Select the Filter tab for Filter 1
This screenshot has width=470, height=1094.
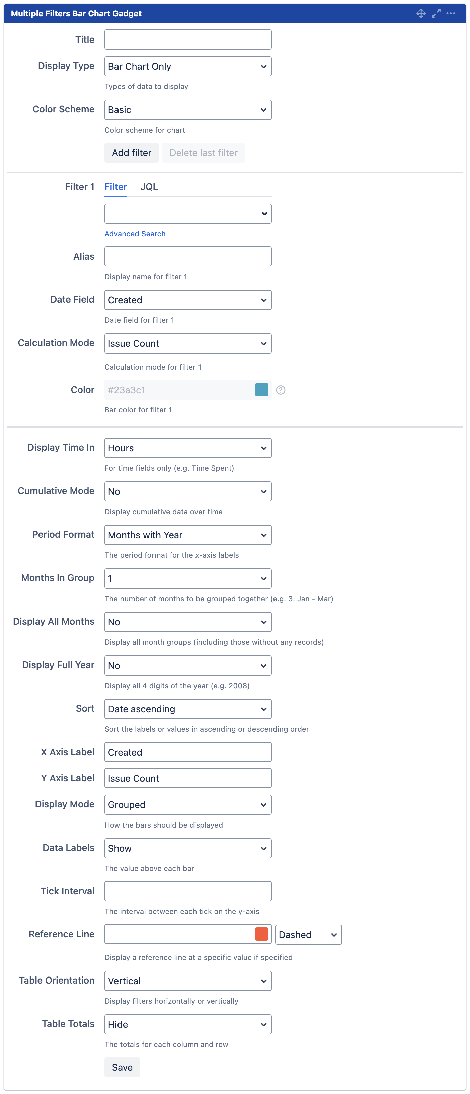(115, 187)
